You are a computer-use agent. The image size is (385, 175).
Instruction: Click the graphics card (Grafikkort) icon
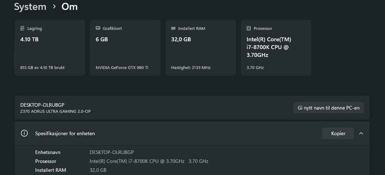click(98, 28)
